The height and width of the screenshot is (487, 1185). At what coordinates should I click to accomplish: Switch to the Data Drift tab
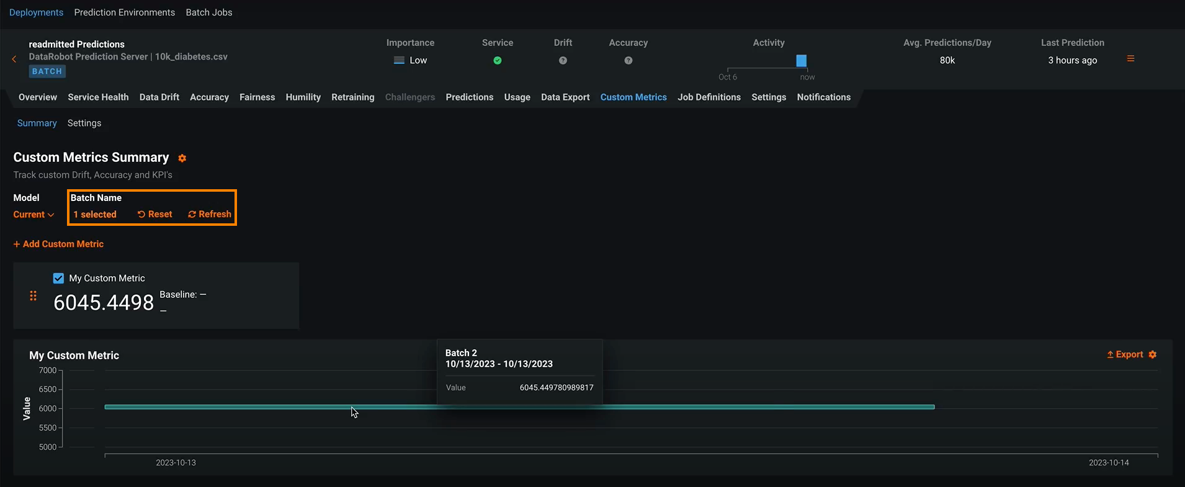click(x=159, y=97)
